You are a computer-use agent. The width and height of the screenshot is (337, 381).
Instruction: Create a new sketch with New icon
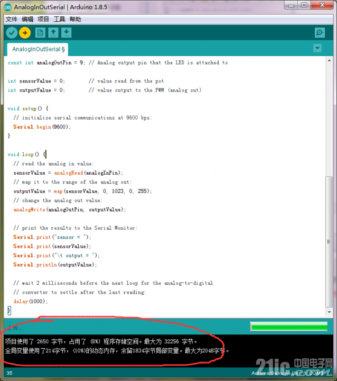click(x=40, y=33)
